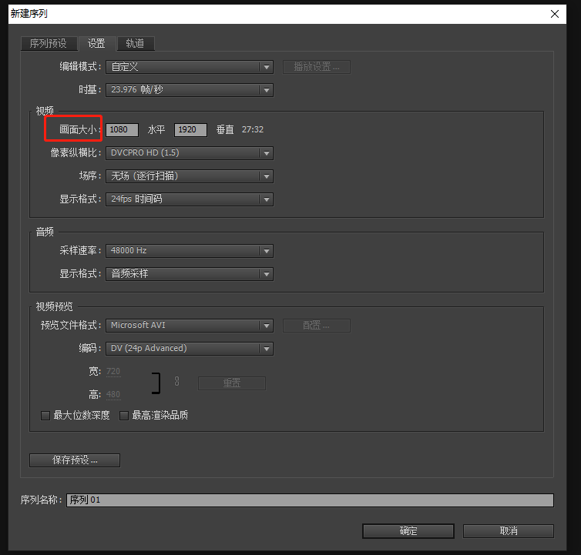
Task: Enable the 最高渲染品质 checkbox
Action: point(124,416)
